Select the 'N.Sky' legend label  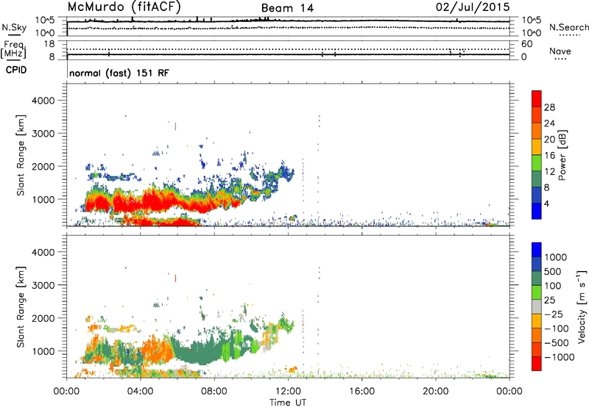coord(14,27)
